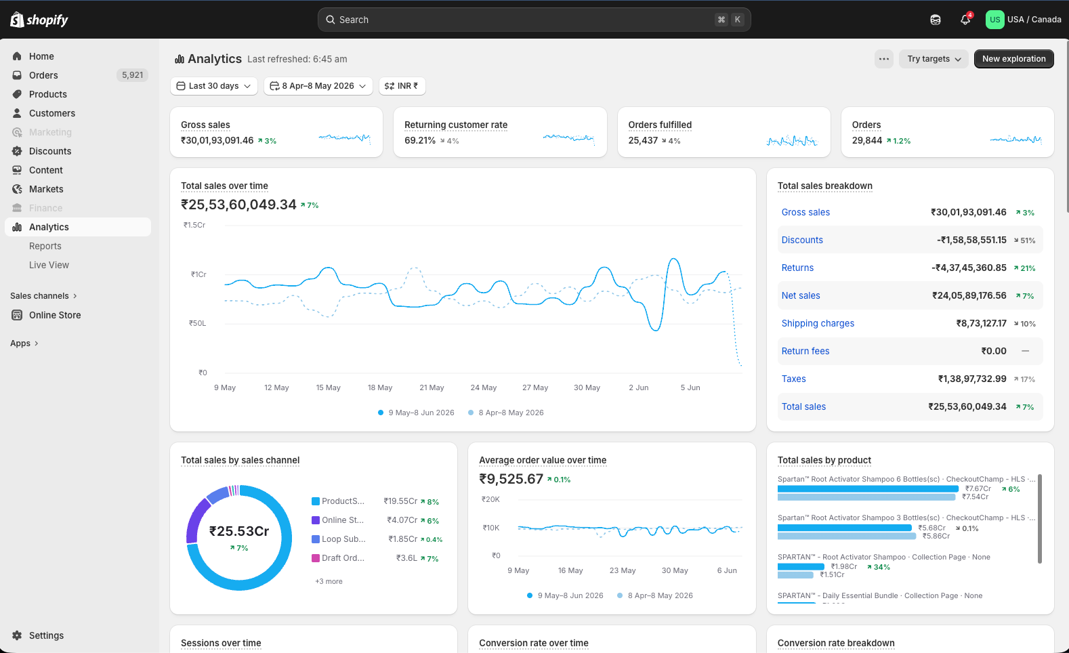Open the Total sales over time card title
The height and width of the screenshot is (653, 1069).
[x=224, y=186]
